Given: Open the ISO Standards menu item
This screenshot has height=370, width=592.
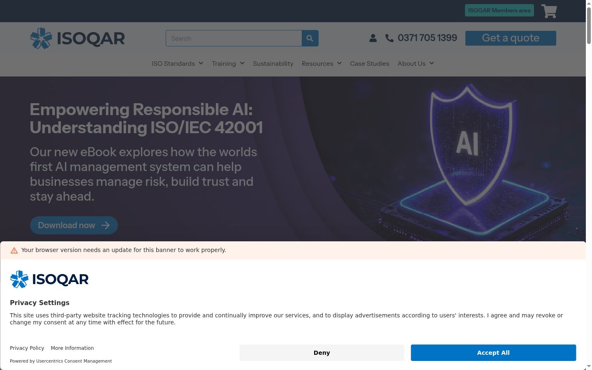Looking at the screenshot, I should pos(173,64).
